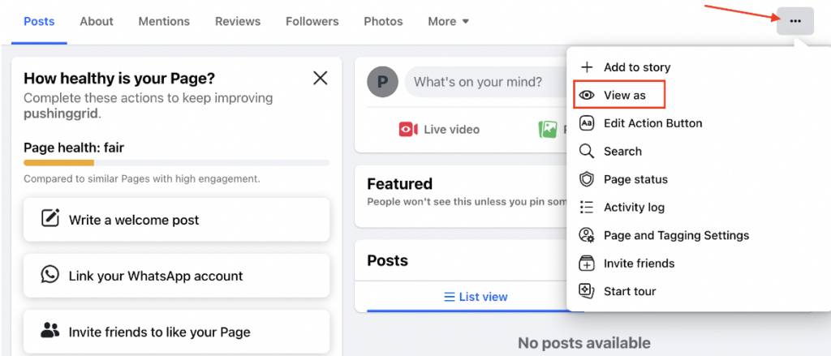Click the shield Page status icon
This screenshot has height=356, width=831.
coord(587,179)
